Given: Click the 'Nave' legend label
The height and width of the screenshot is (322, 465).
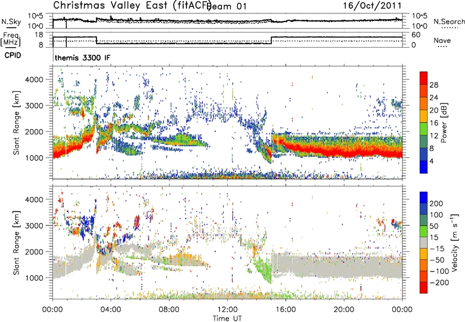Looking at the screenshot, I should click(x=442, y=41).
